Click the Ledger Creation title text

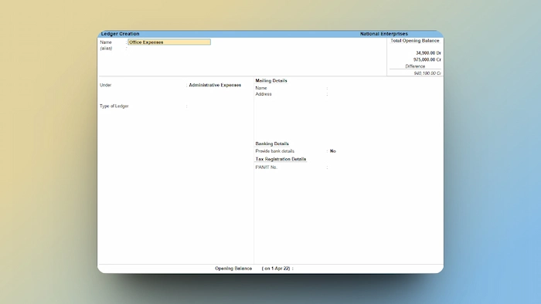(x=120, y=34)
